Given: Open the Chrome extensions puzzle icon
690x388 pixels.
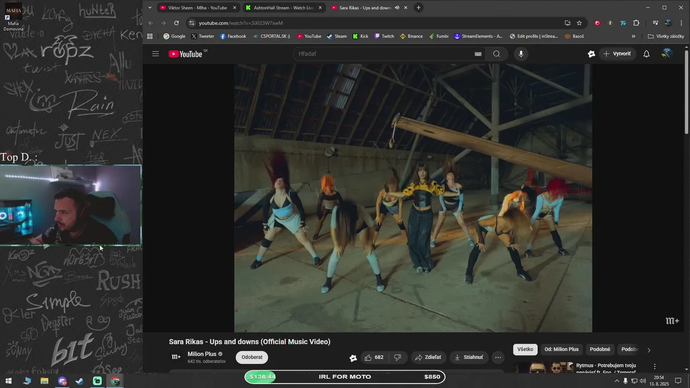Looking at the screenshot, I should pos(636,23).
